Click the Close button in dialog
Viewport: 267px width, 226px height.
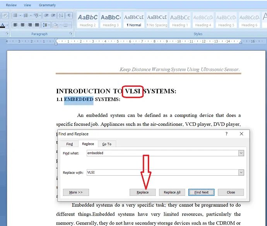pos(231,192)
